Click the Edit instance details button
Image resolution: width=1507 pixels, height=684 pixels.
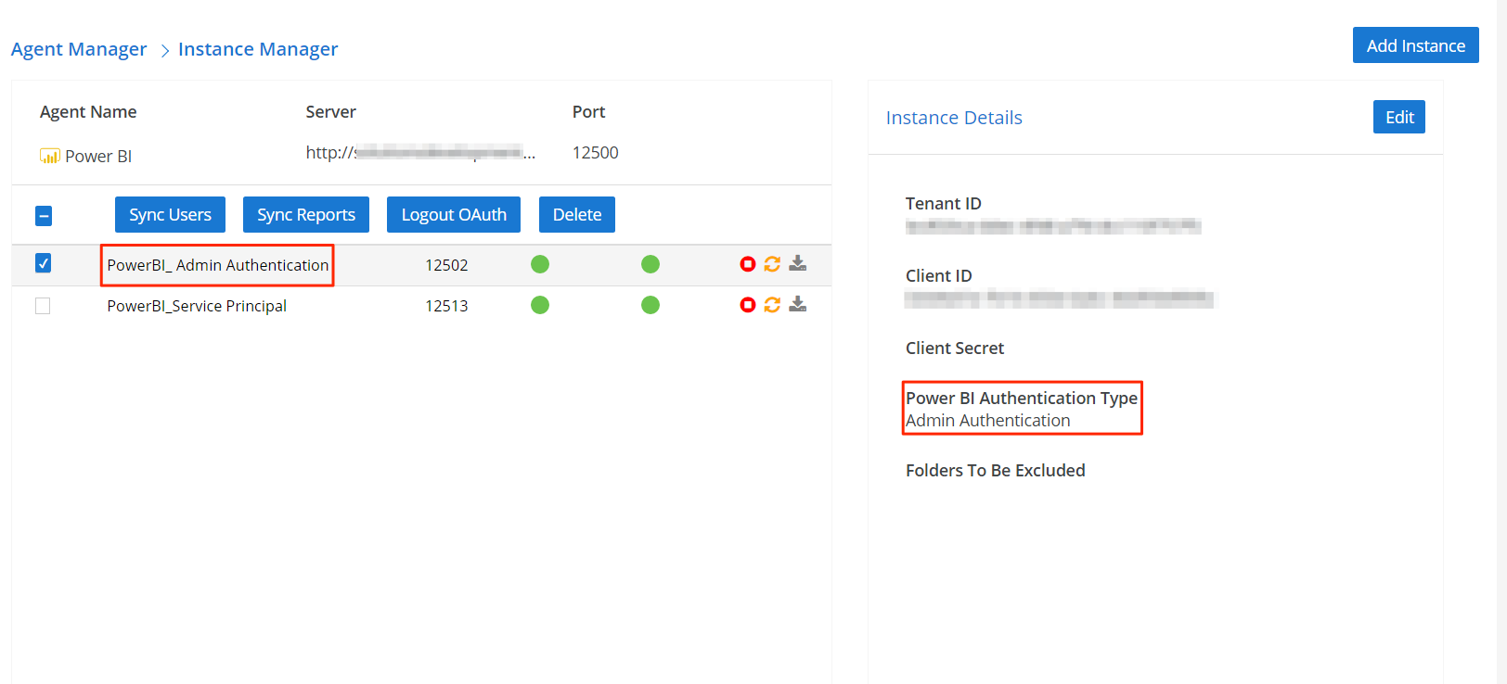pos(1399,117)
